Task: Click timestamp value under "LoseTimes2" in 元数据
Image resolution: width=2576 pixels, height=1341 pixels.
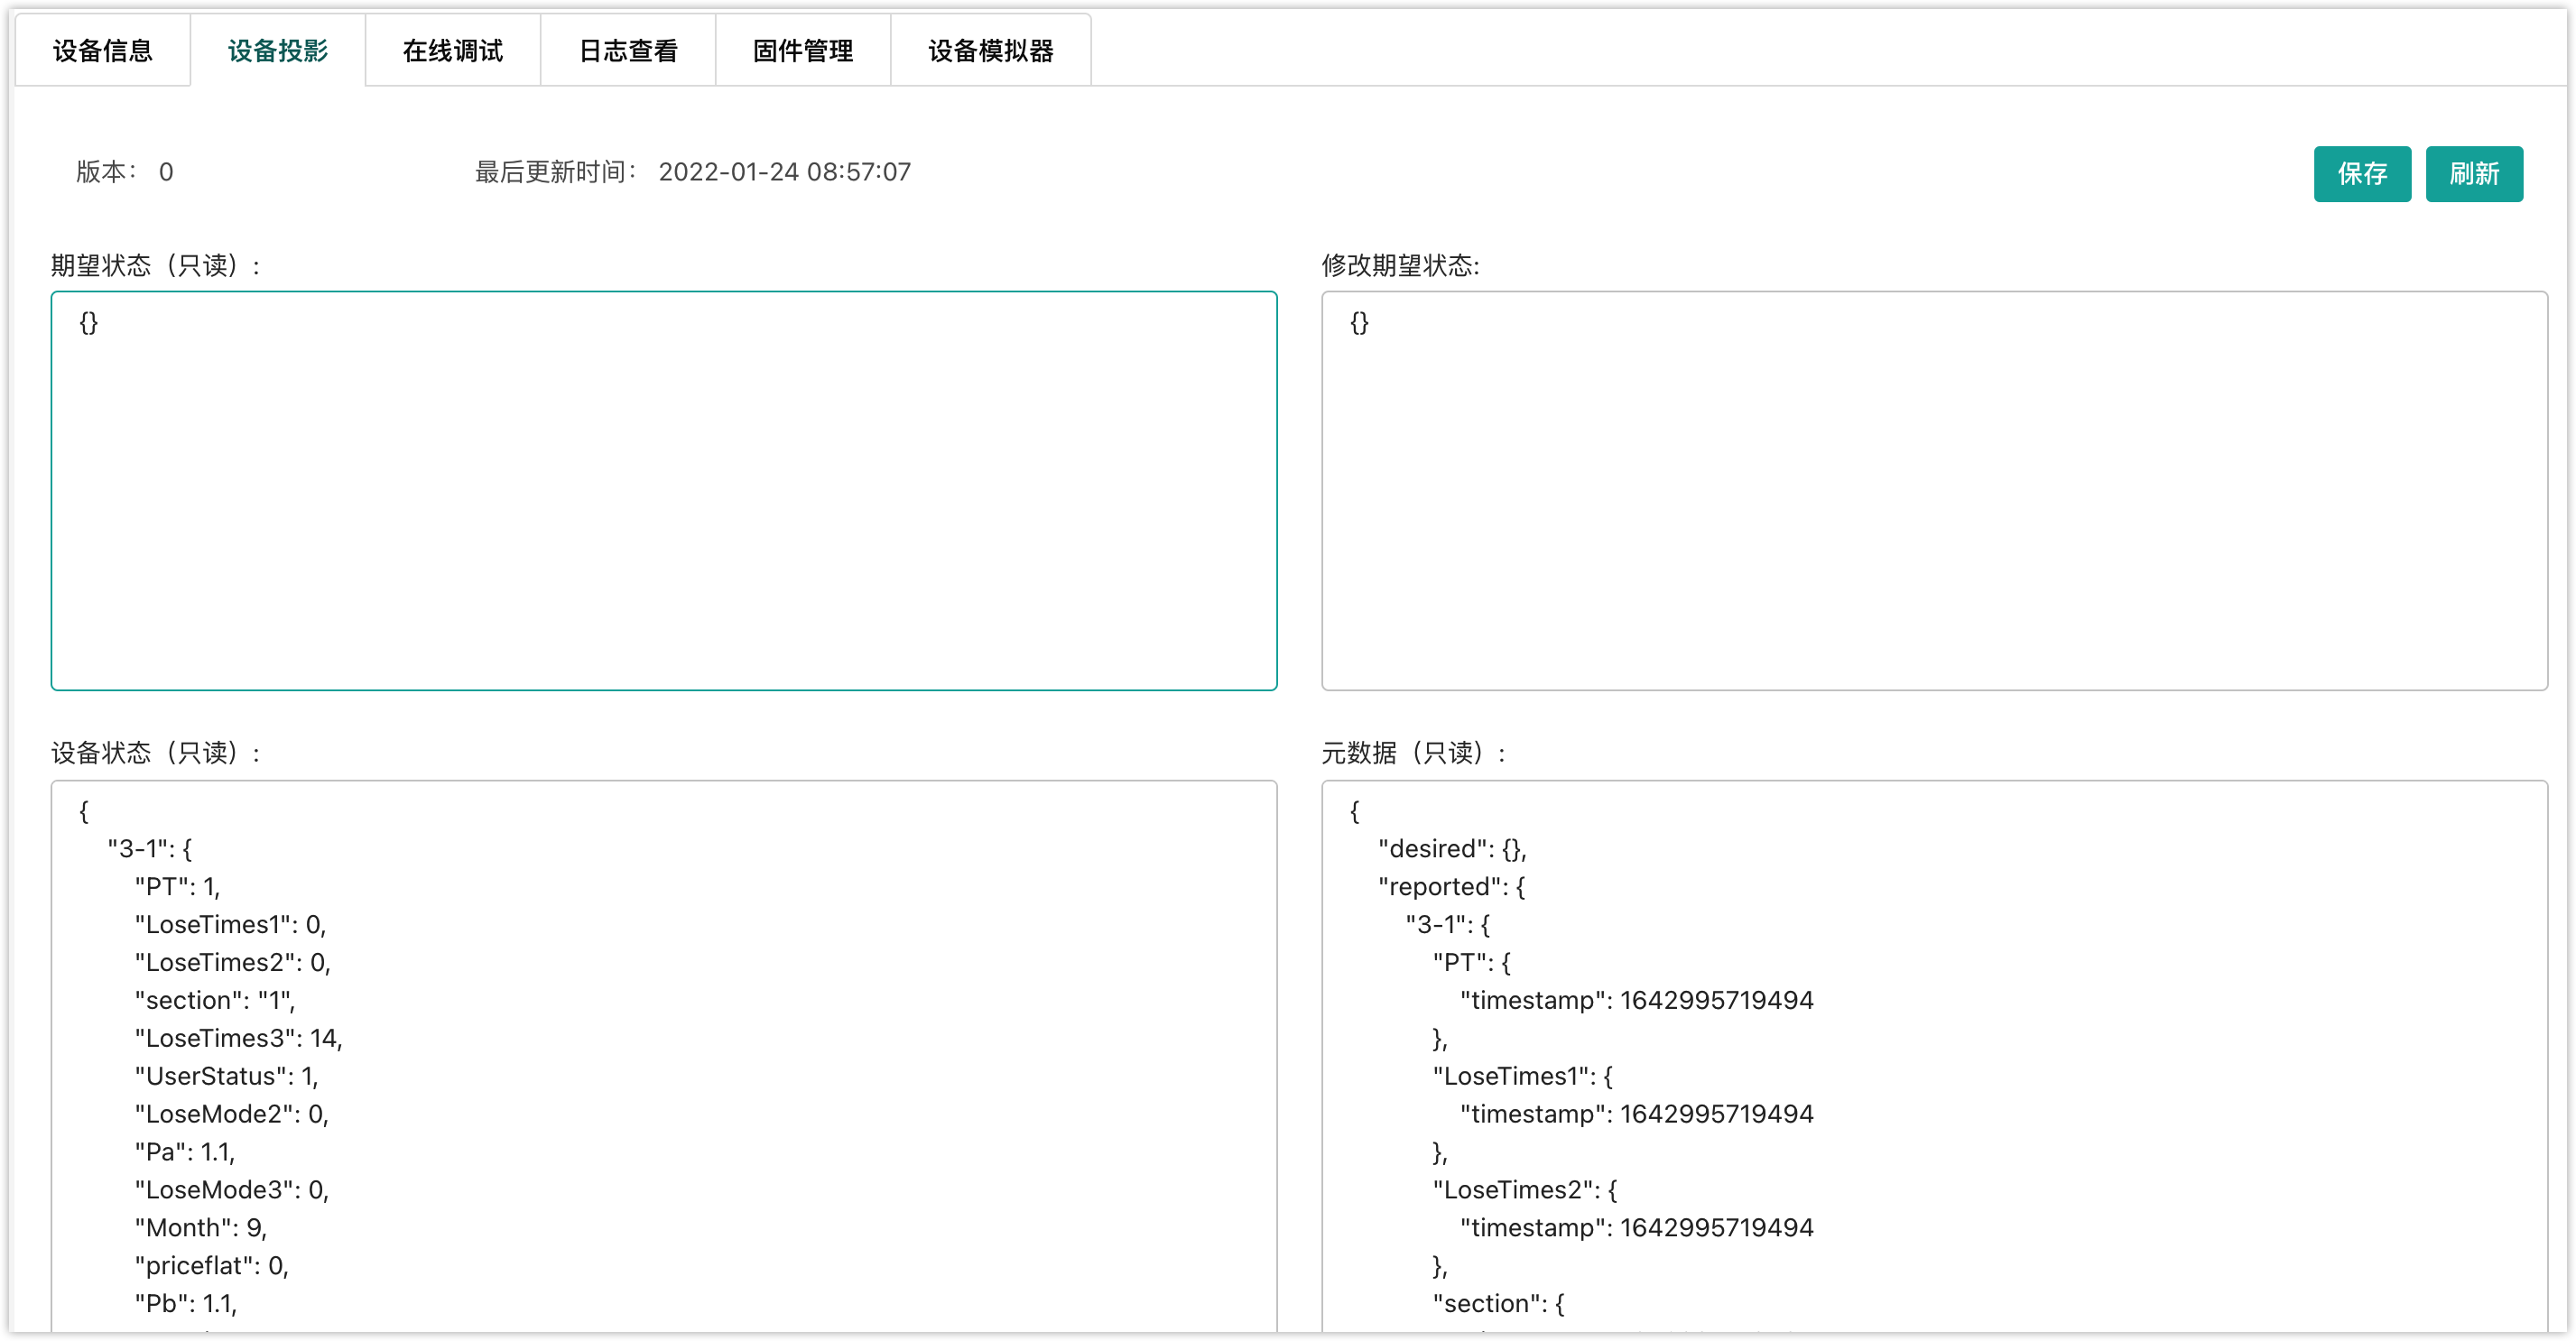Action: (1716, 1228)
